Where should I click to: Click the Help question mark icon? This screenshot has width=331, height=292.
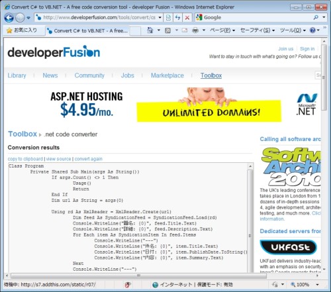pos(312,30)
